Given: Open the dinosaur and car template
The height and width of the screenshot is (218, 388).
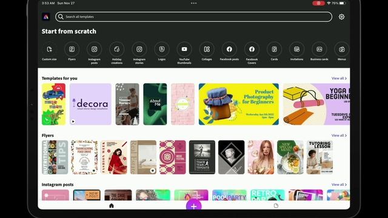Looking at the screenshot, I should coord(54,104).
